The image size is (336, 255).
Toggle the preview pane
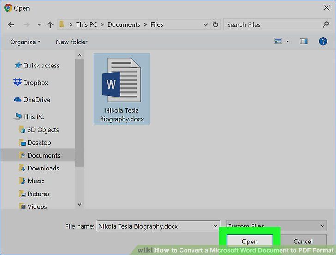tap(304, 42)
